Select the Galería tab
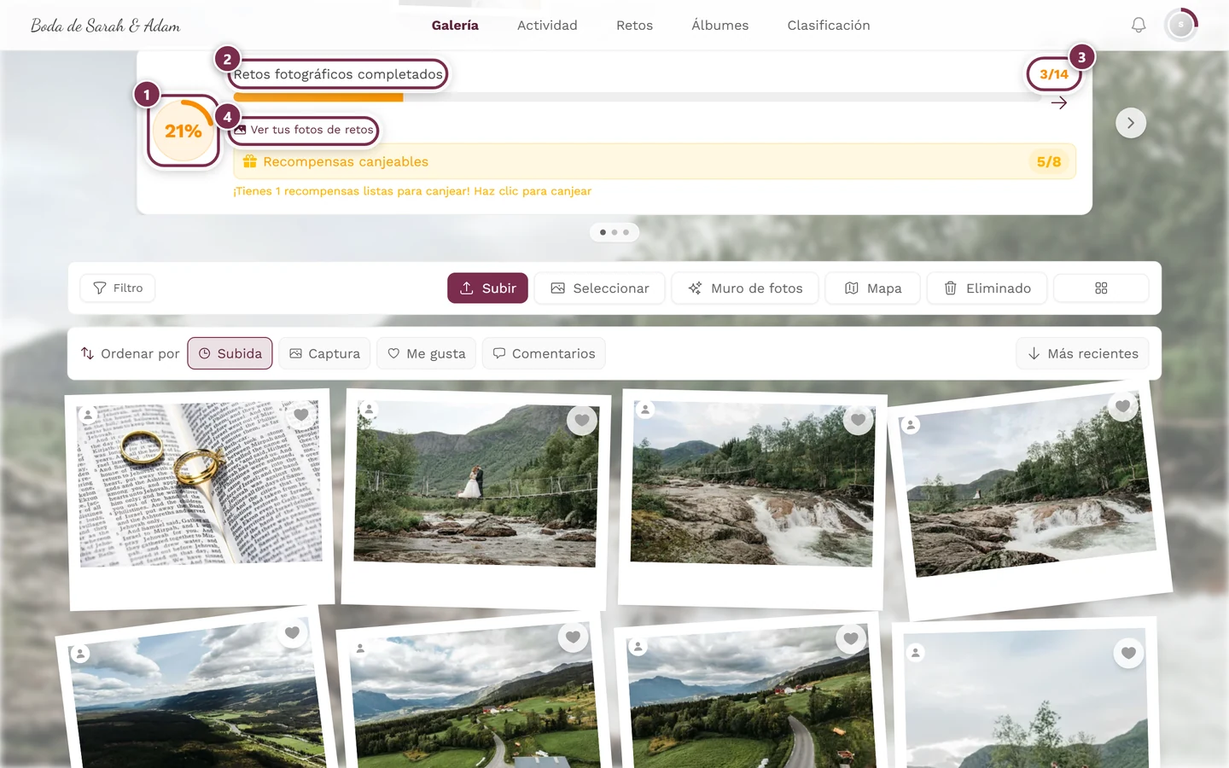1229x768 pixels. click(455, 26)
